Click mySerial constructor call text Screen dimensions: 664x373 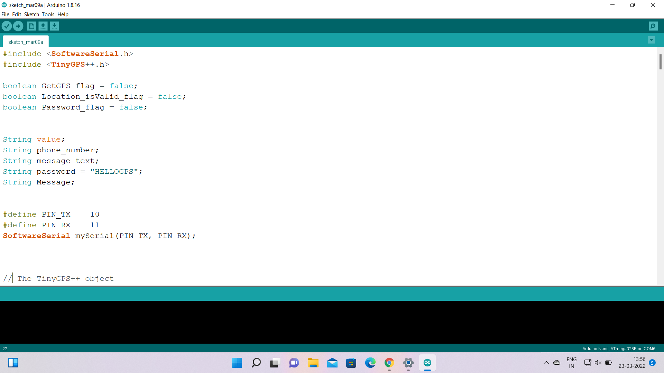(136, 236)
